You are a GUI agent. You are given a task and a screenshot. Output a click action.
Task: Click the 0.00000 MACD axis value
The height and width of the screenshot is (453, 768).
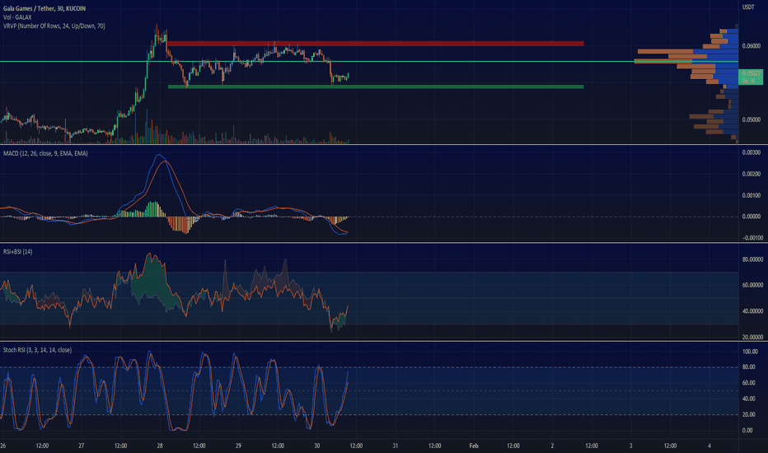[x=752, y=217]
